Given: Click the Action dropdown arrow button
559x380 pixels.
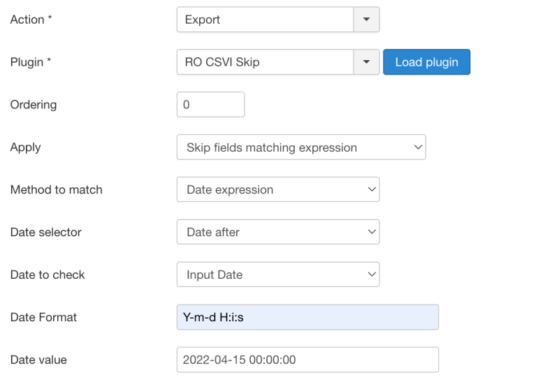Looking at the screenshot, I should [366, 20].
